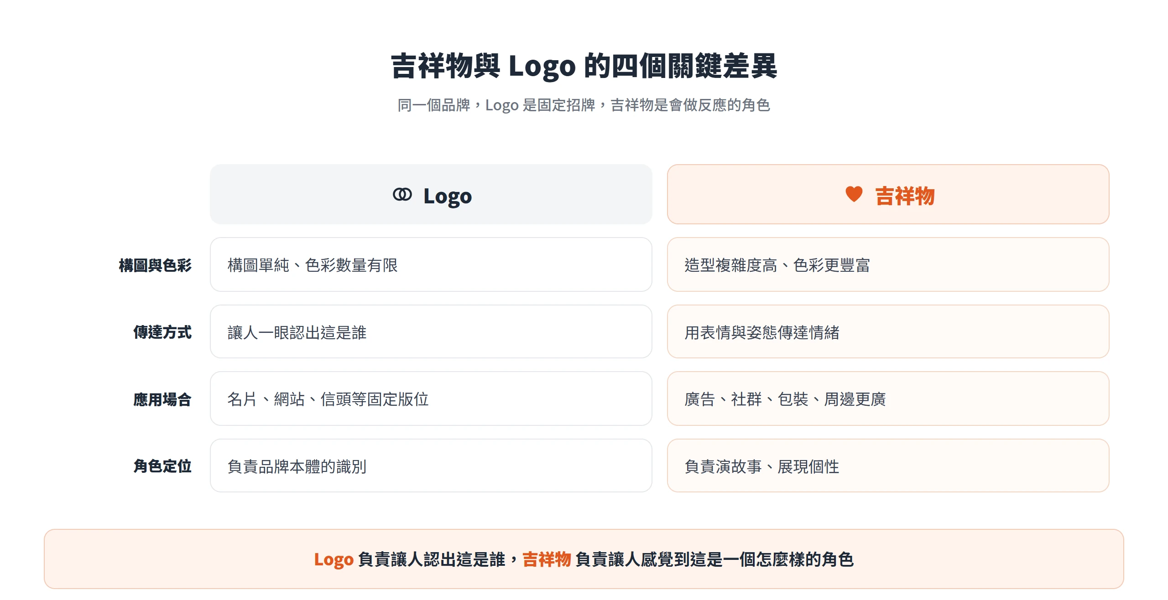Click the row label 角色定位

click(x=162, y=466)
